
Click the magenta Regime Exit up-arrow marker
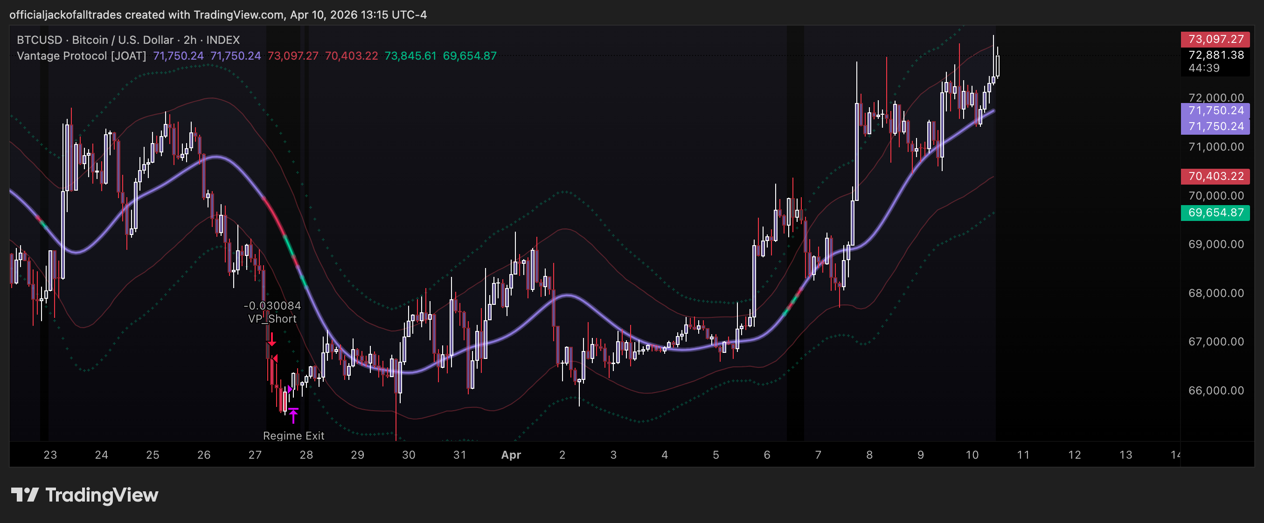point(293,415)
